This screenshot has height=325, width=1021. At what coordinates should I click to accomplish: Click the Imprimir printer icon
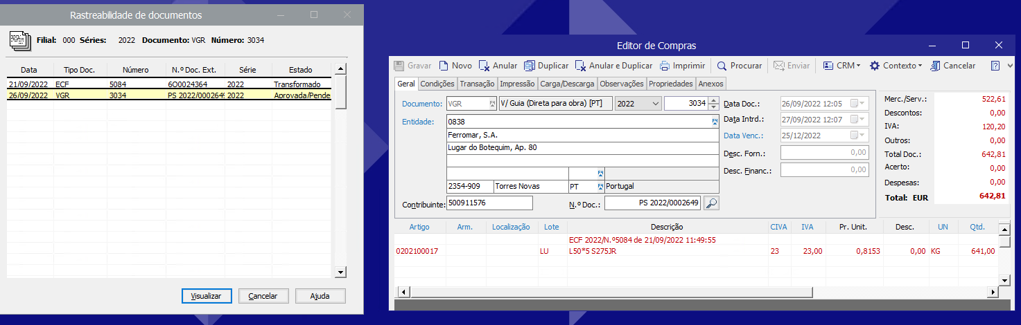665,66
